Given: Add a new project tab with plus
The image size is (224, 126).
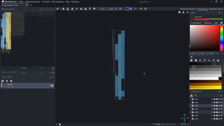Looking at the screenshot, I should [x=31, y=5].
